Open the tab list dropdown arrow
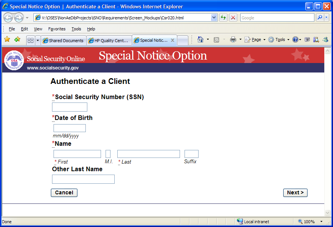Image resolution: width=333 pixels, height=227 pixels. tap(38, 40)
